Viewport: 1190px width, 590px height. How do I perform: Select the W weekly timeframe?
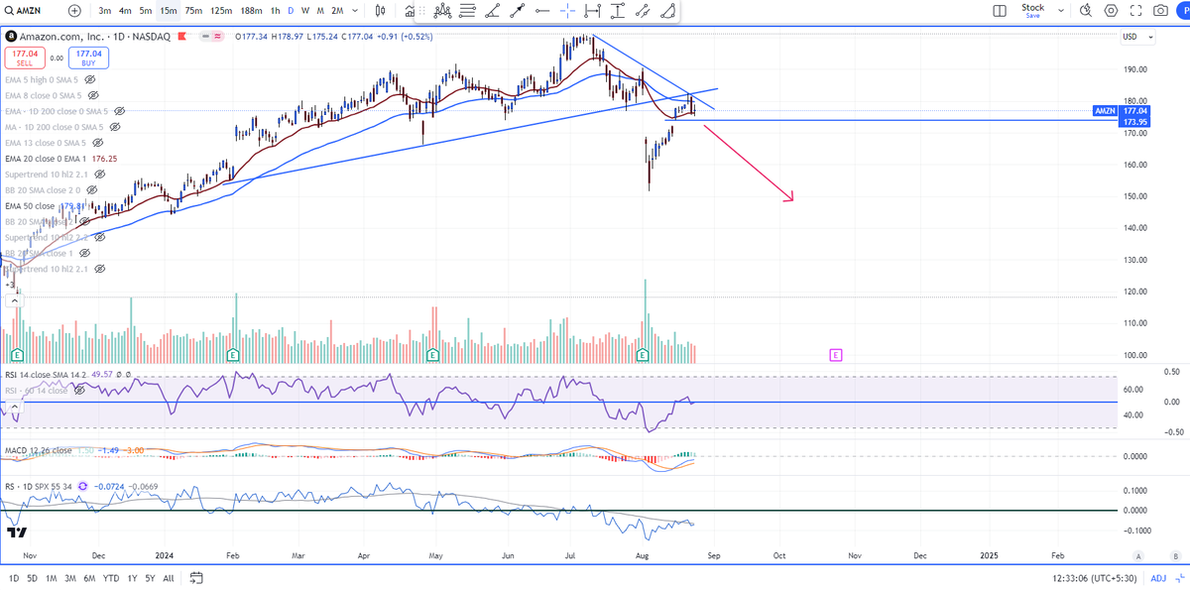[x=305, y=10]
